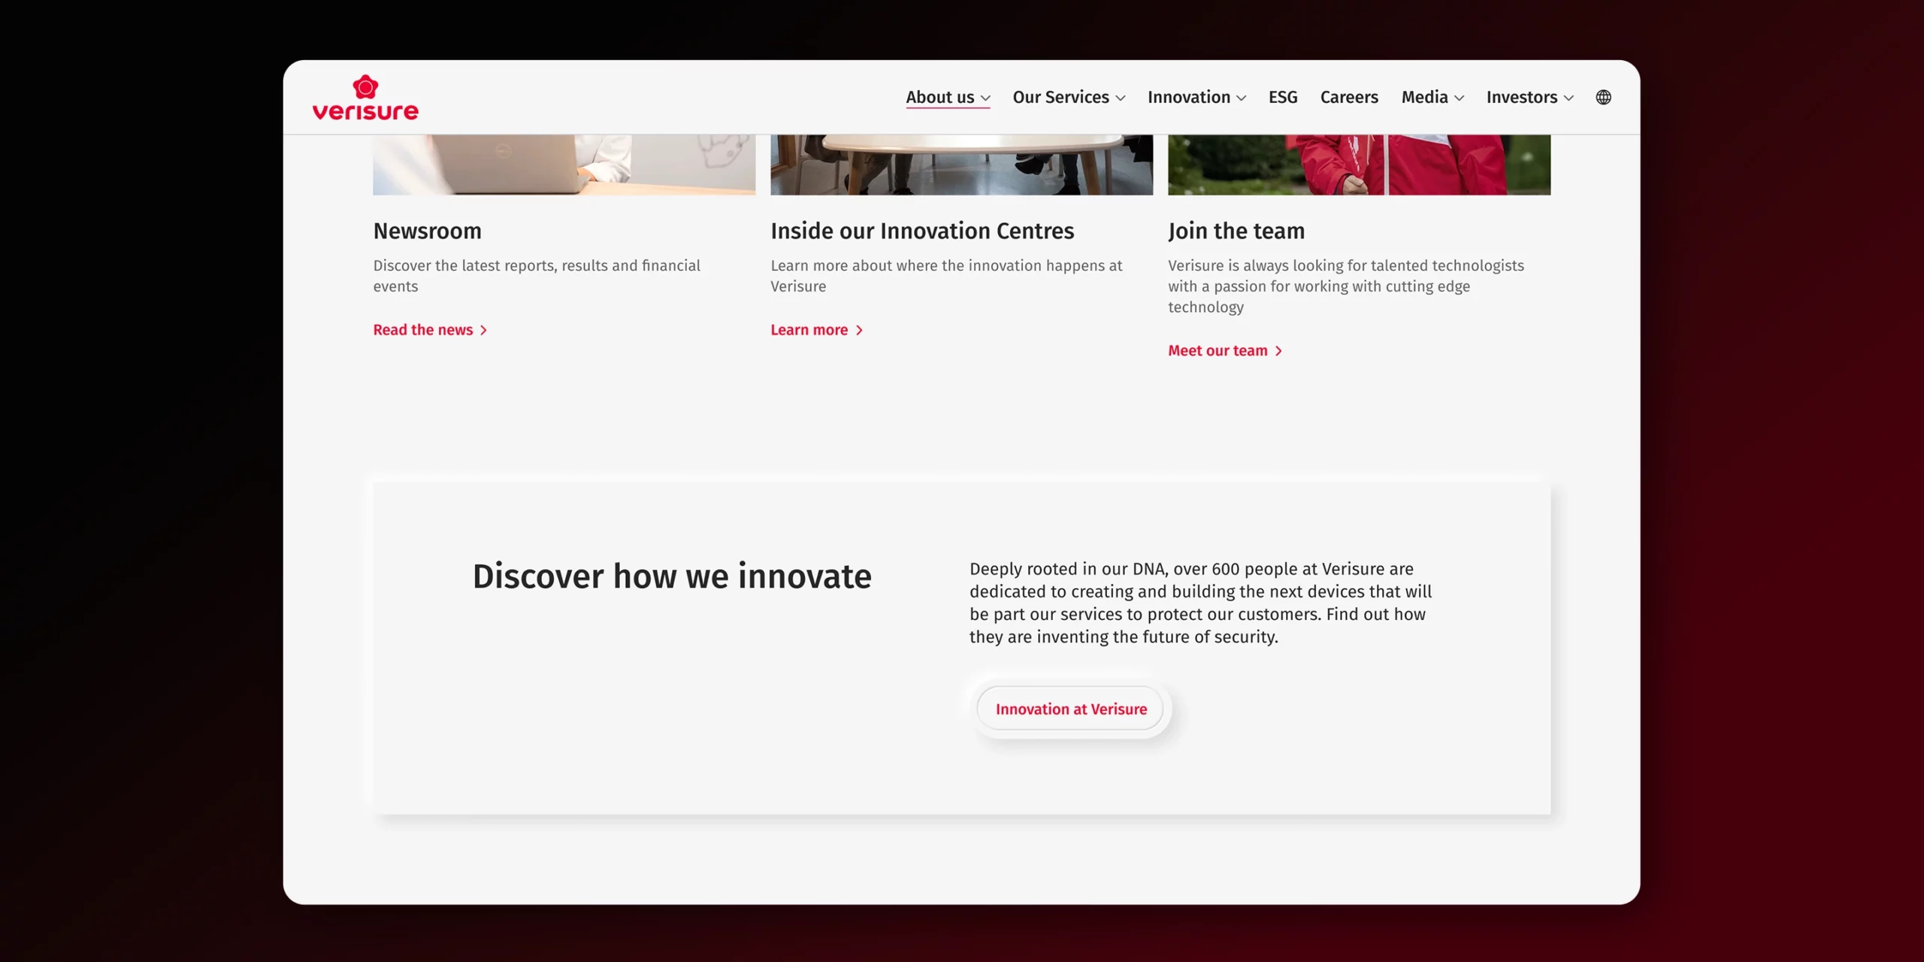Select the Join the team heading

tap(1236, 231)
